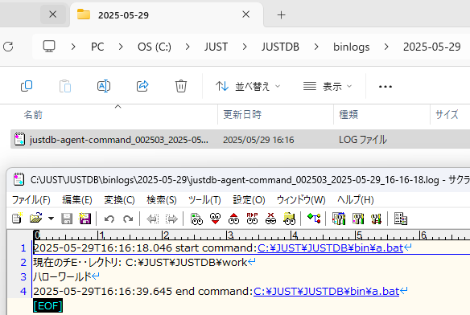Viewport: 470px width, 315px height.
Task: Open type-specific settings icon
Action: click(358, 219)
